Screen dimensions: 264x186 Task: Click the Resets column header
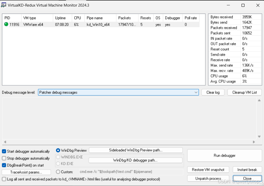click(x=146, y=18)
